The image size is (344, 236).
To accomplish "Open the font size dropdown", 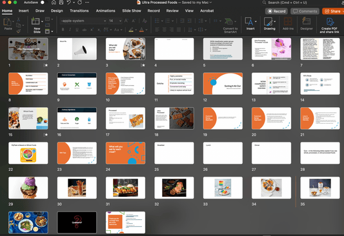I will (120, 21).
